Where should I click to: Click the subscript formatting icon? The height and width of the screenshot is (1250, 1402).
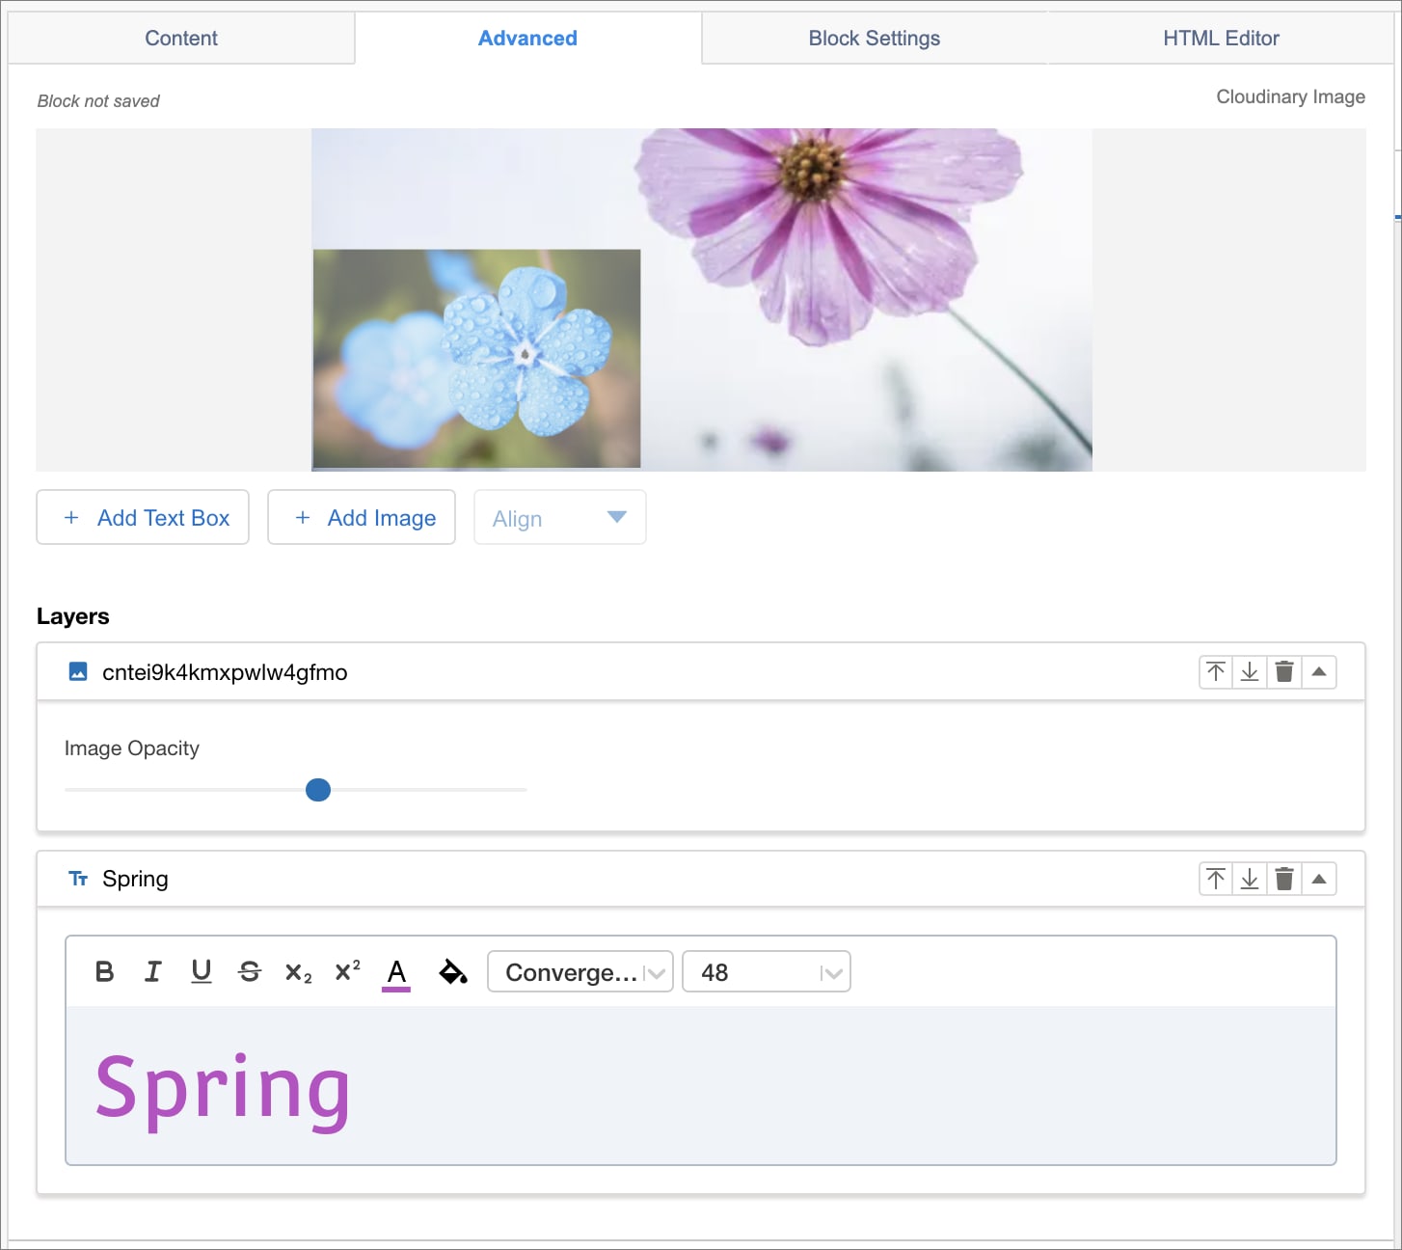click(298, 972)
